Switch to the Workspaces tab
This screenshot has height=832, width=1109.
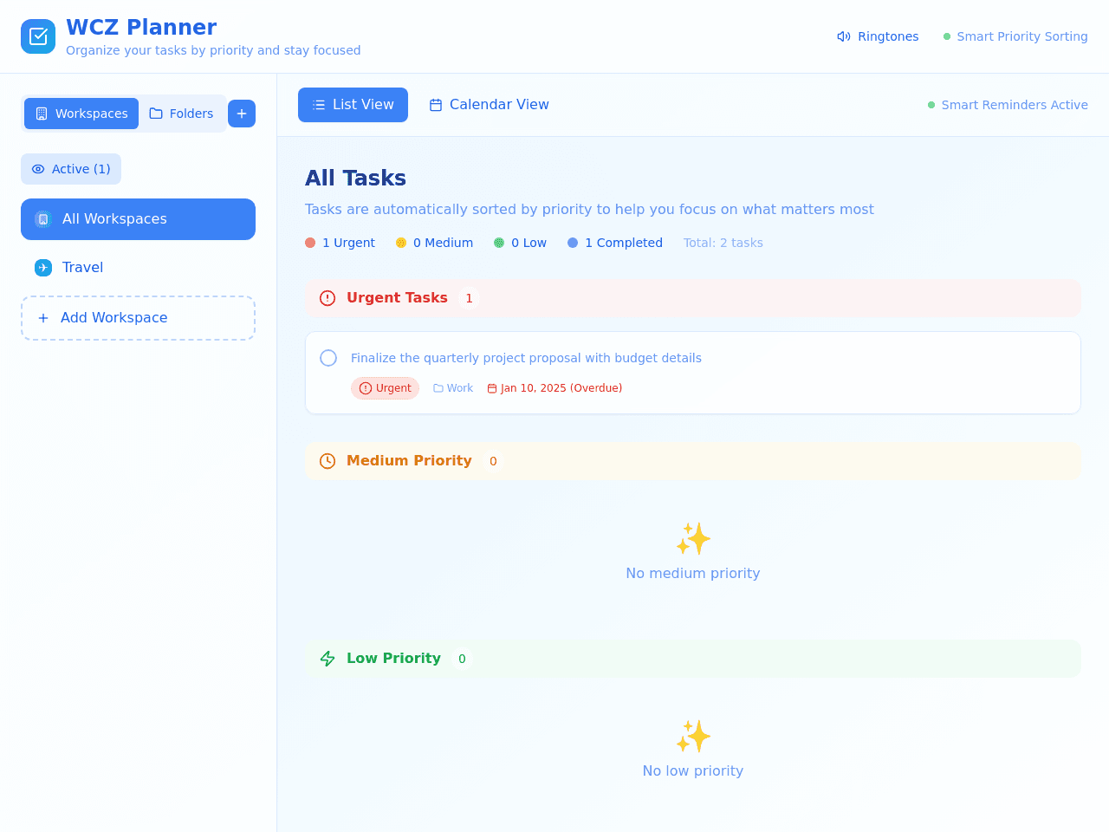coord(81,114)
